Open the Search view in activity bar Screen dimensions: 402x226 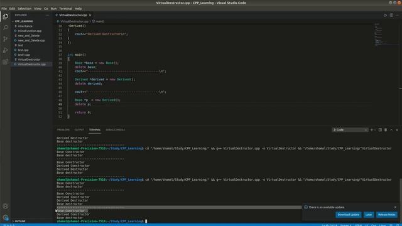coord(6,28)
